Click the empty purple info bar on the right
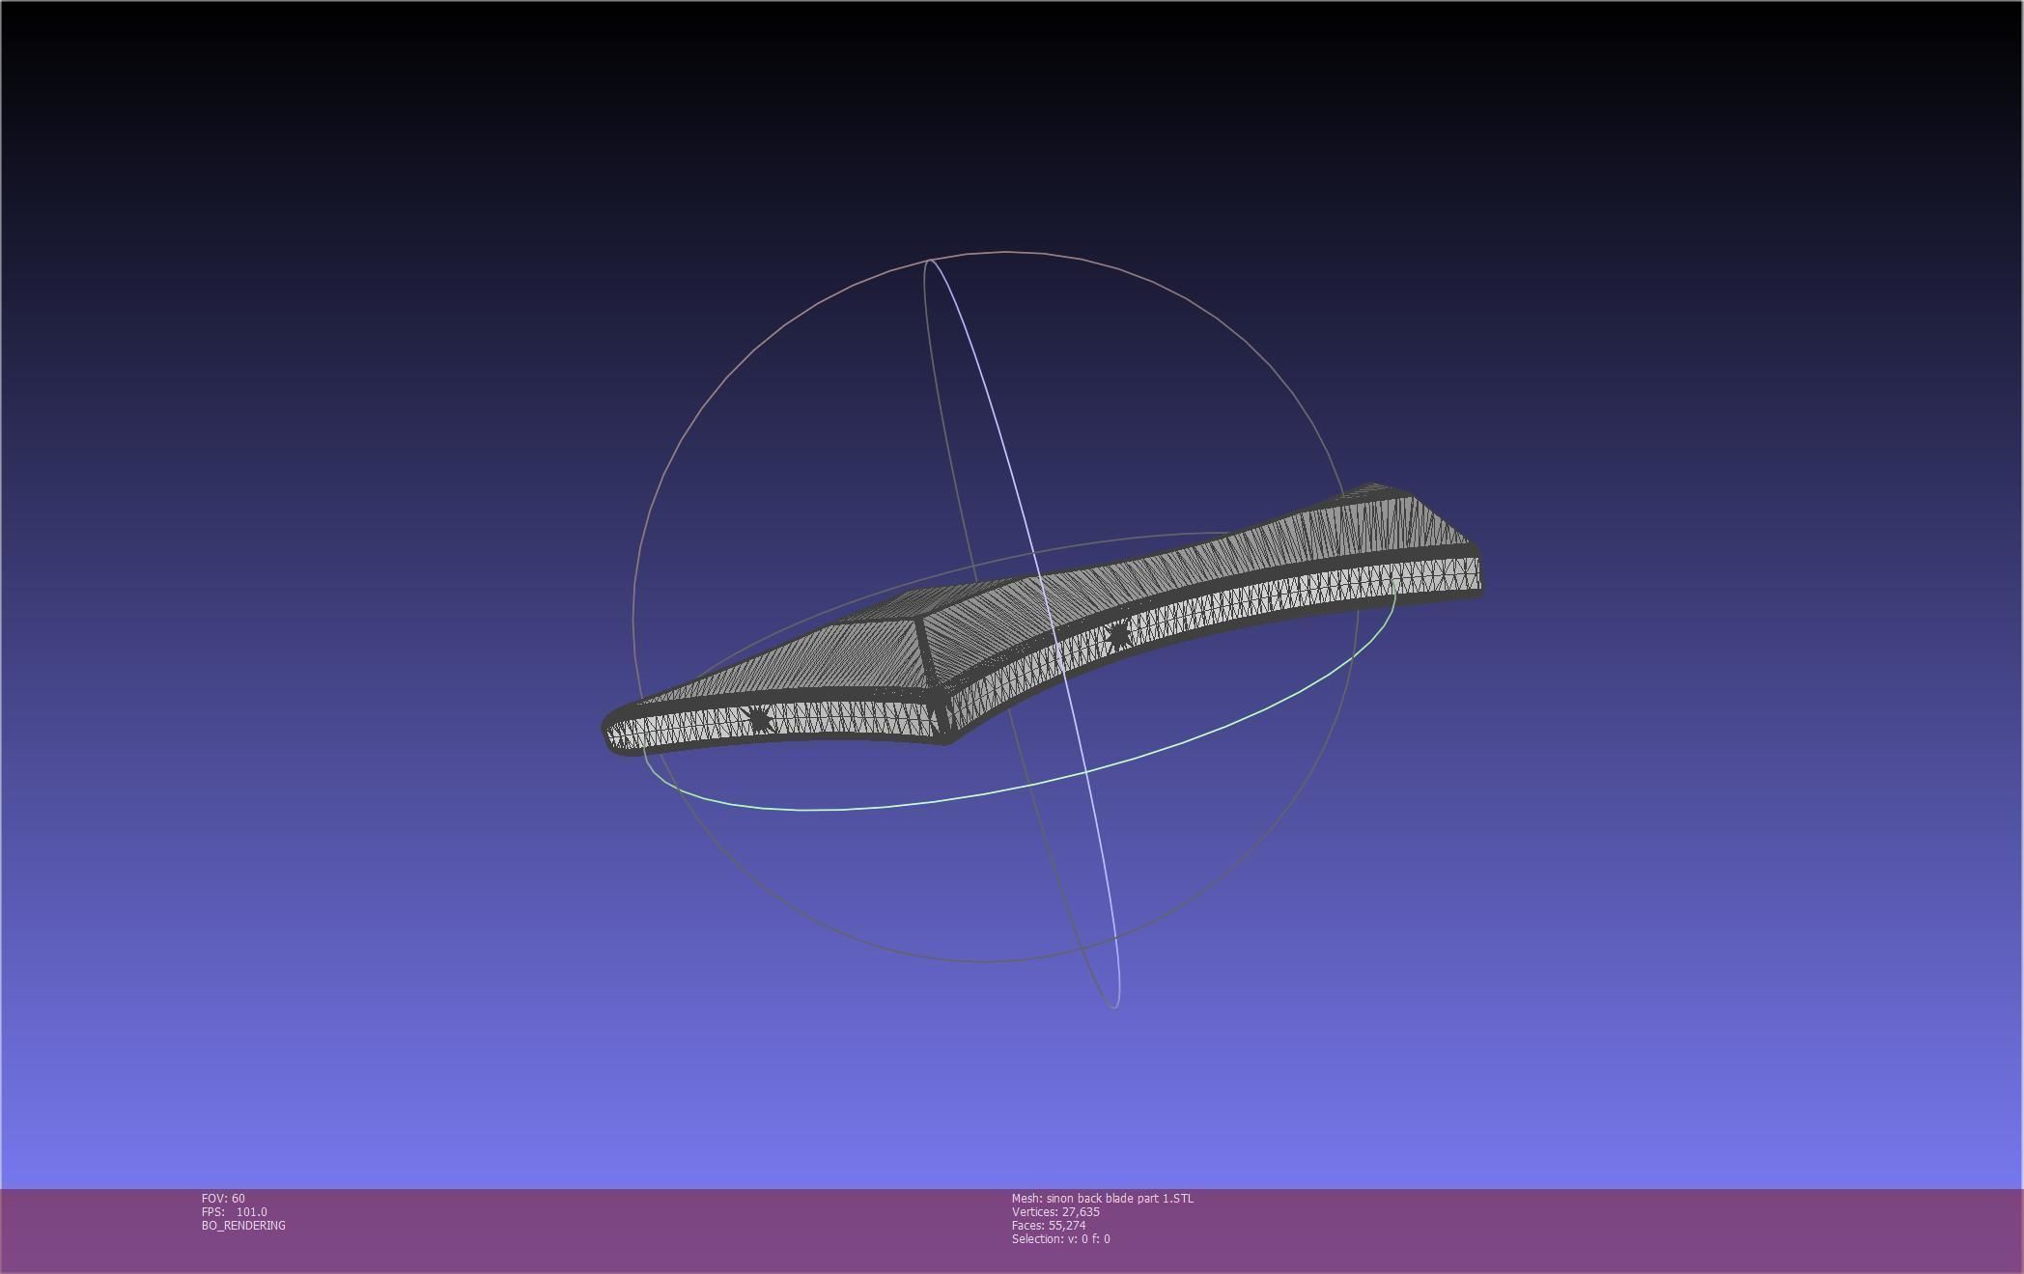2024x1274 pixels. [x=1642, y=1231]
